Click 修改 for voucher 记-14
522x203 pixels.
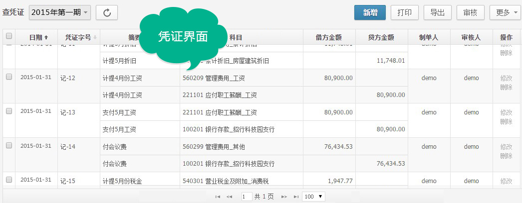point(506,147)
